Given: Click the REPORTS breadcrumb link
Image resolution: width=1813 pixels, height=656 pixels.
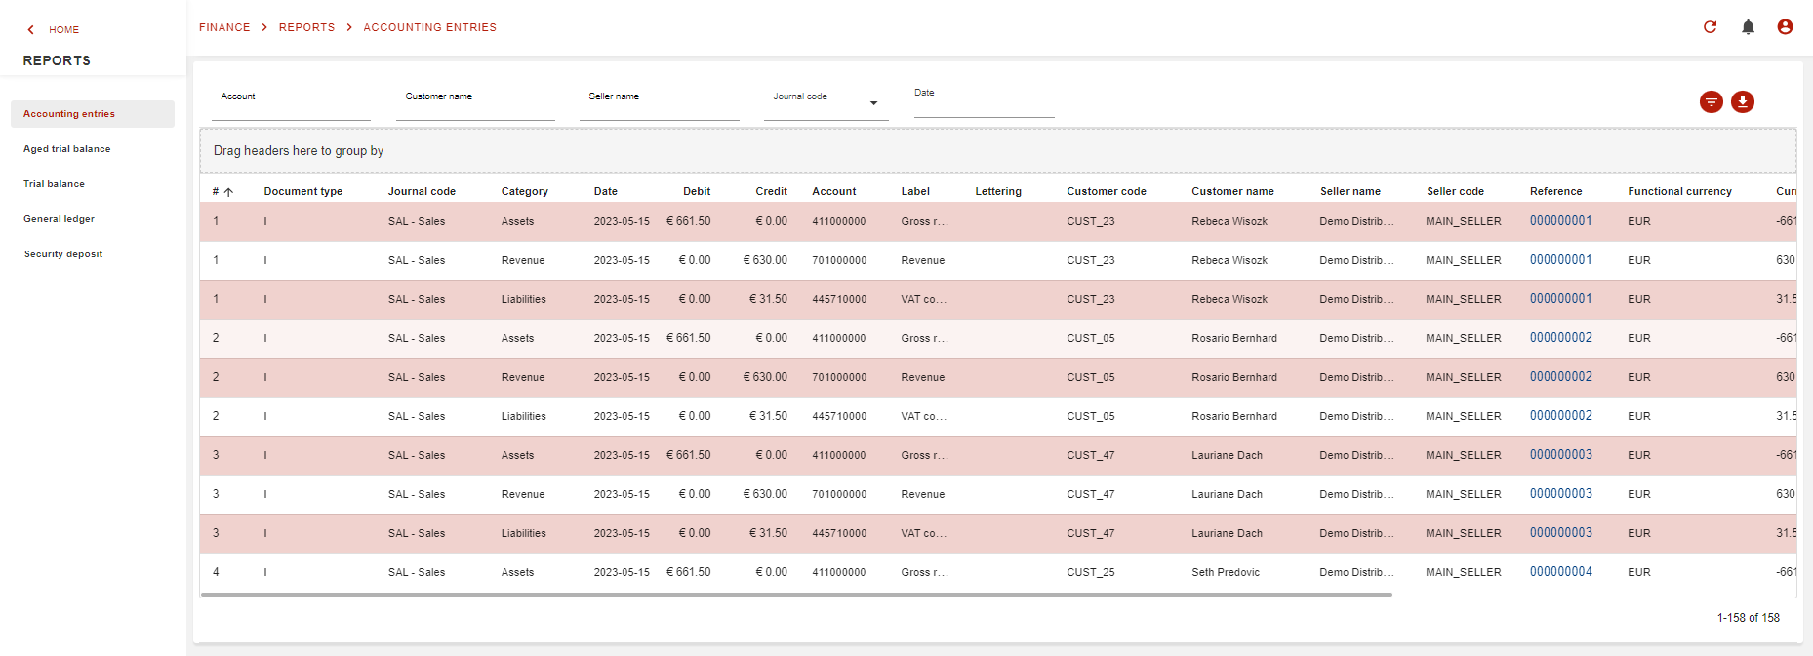Looking at the screenshot, I should (306, 27).
